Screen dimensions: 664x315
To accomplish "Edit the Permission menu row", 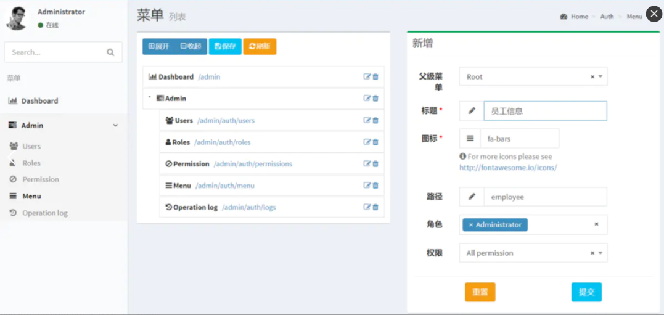I will pyautogui.click(x=367, y=164).
